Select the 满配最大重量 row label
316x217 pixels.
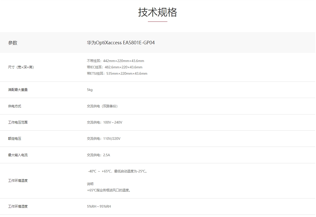[x=18, y=90]
